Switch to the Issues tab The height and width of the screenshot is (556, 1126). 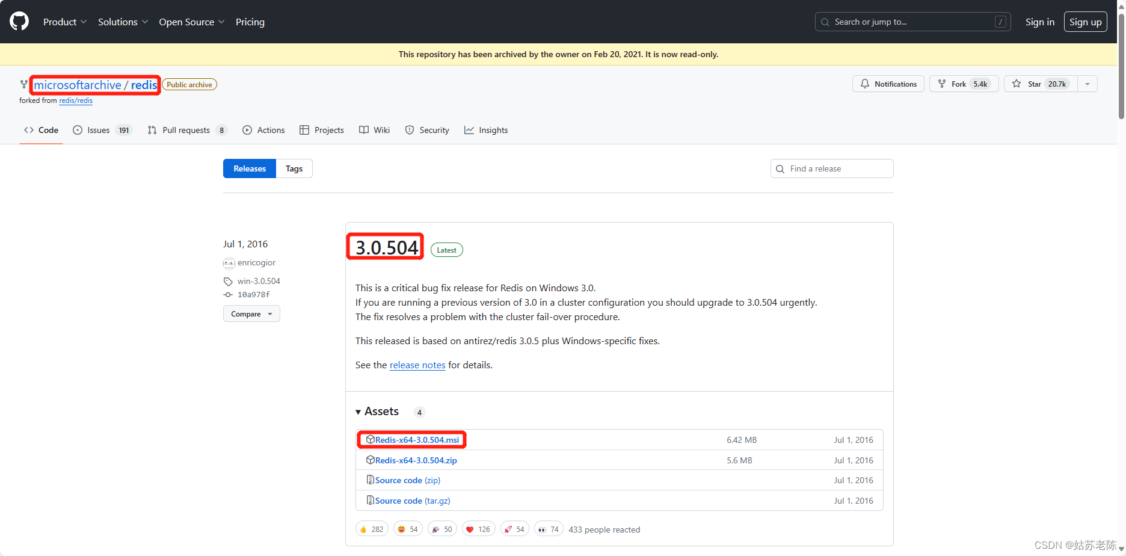102,130
